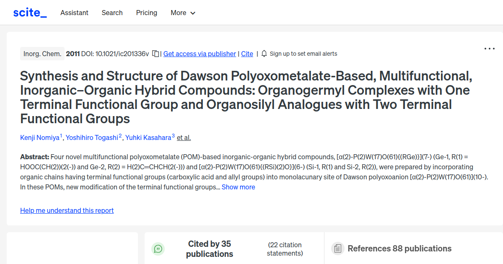This screenshot has height=264, width=503.
Task: Expand the author list via et al.
Action: (x=184, y=137)
